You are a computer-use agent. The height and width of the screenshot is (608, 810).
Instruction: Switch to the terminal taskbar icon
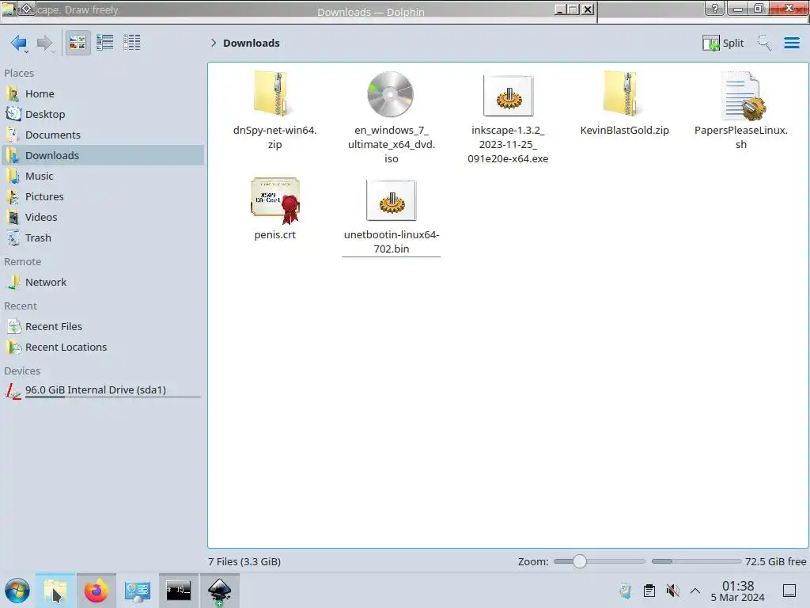tap(178, 591)
